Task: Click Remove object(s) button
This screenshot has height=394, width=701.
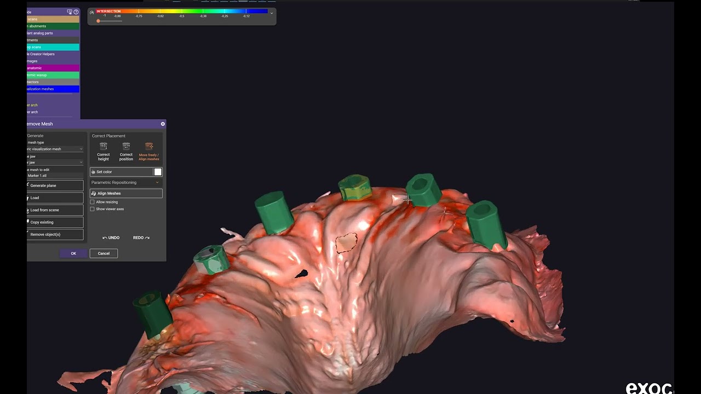Action: coord(55,234)
